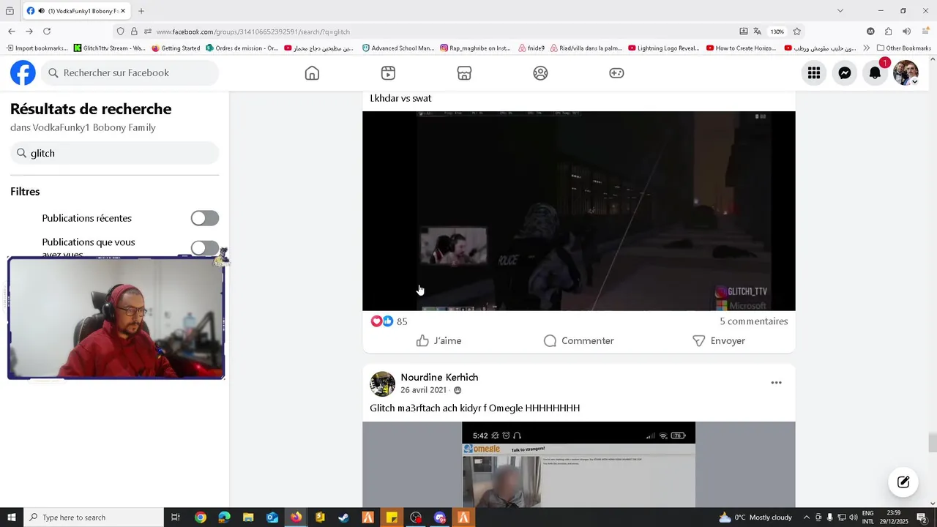Open Nourdine Kerhich's profile name
The image size is (937, 527).
point(439,377)
